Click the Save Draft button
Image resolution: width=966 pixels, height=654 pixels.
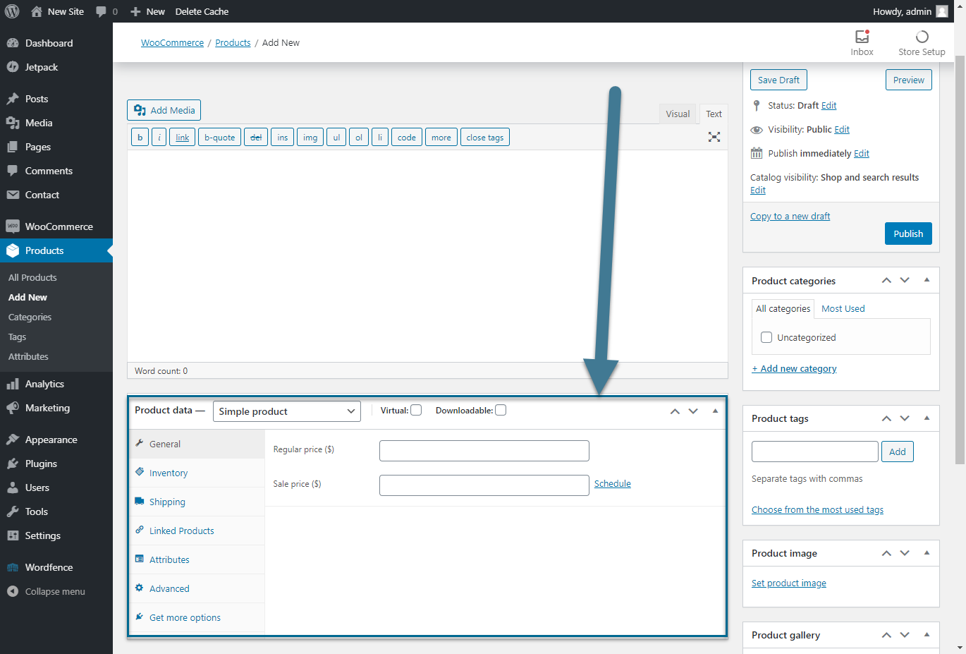point(778,80)
